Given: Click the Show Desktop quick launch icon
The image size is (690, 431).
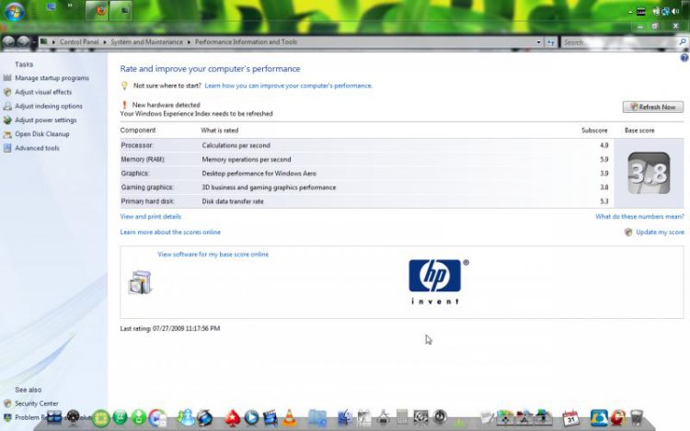Looking at the screenshot, I should 52,7.
